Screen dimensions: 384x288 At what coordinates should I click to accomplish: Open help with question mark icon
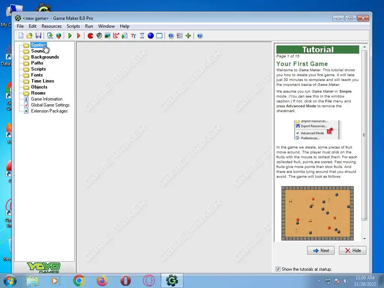point(200,36)
